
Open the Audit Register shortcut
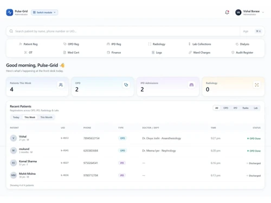tap(242, 53)
